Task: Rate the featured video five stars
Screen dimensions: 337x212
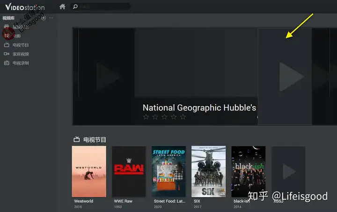Action: [183, 117]
